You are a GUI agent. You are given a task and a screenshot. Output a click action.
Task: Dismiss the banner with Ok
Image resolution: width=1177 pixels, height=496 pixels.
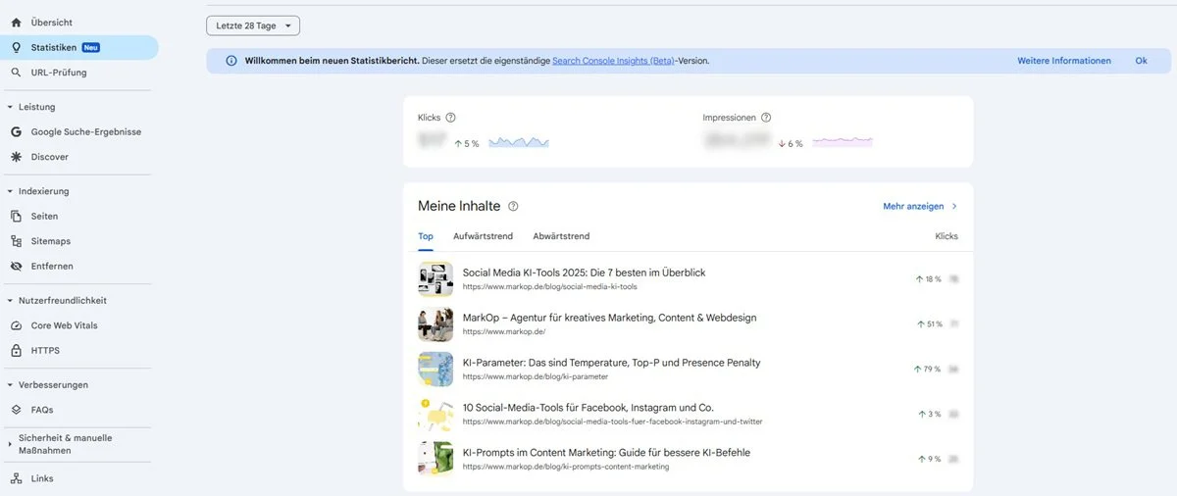(x=1141, y=61)
